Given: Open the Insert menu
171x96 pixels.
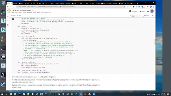Looking at the screenshot, I should click(x=24, y=13).
